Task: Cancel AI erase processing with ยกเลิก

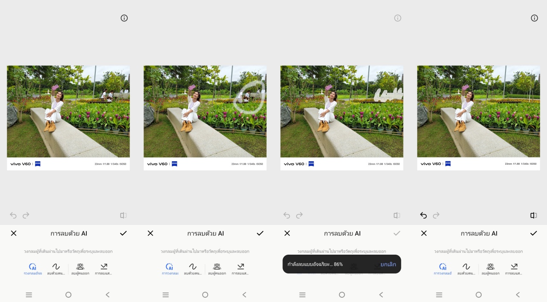Action: pos(388,264)
